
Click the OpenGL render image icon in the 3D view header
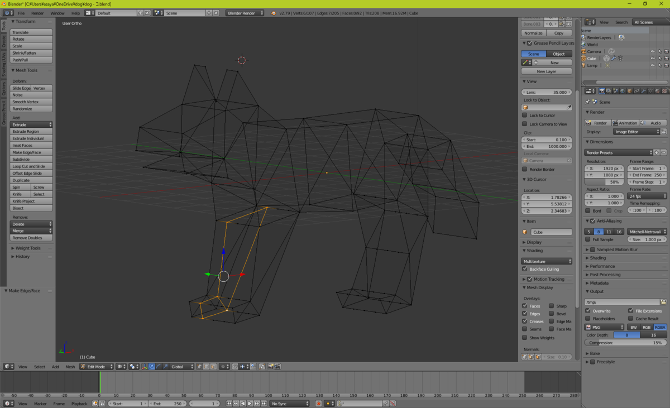pyautogui.click(x=270, y=367)
